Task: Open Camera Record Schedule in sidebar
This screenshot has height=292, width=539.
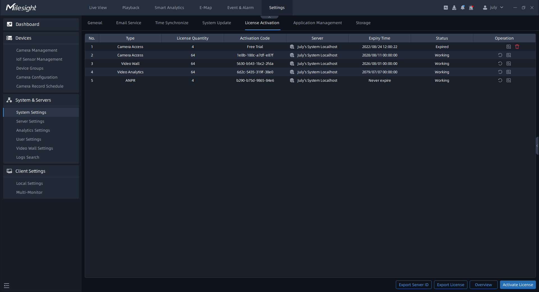Action: click(x=40, y=86)
